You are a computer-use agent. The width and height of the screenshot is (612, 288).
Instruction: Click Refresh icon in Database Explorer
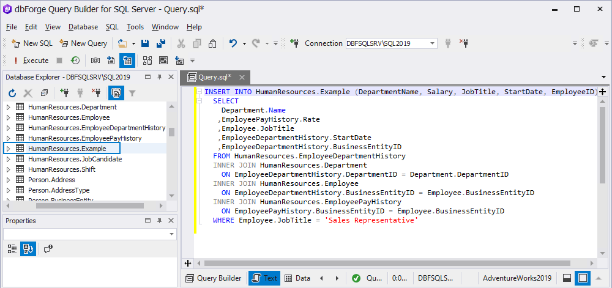pyautogui.click(x=12, y=93)
